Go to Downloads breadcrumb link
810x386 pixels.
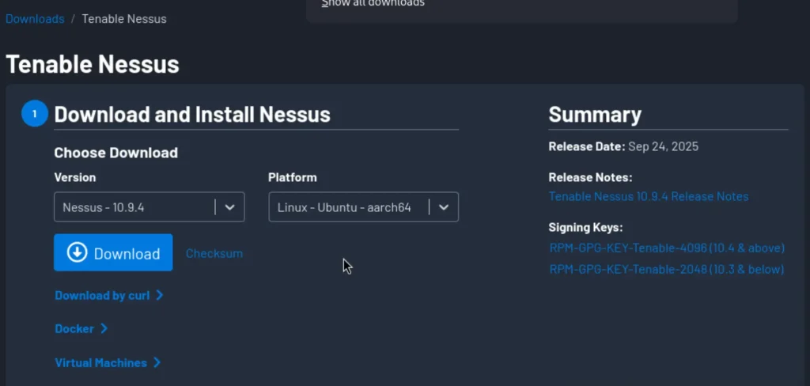pyautogui.click(x=35, y=18)
